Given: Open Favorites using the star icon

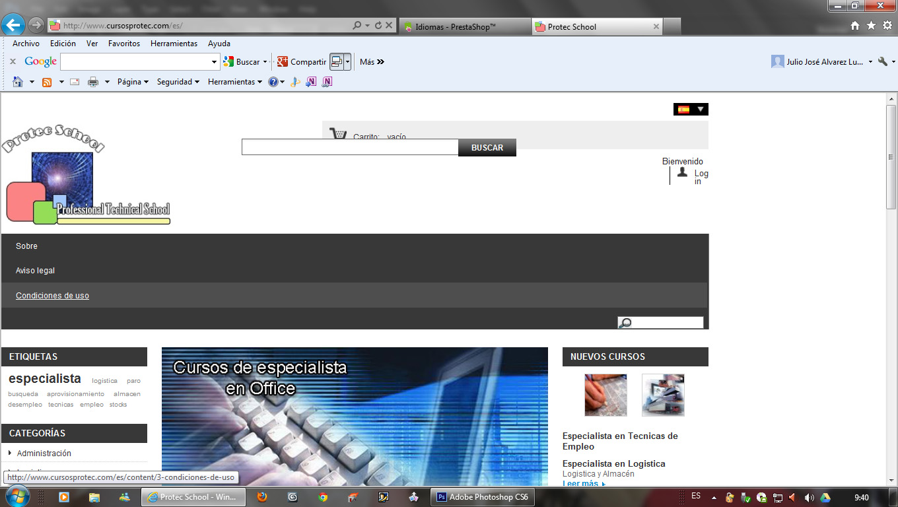Looking at the screenshot, I should point(871,26).
